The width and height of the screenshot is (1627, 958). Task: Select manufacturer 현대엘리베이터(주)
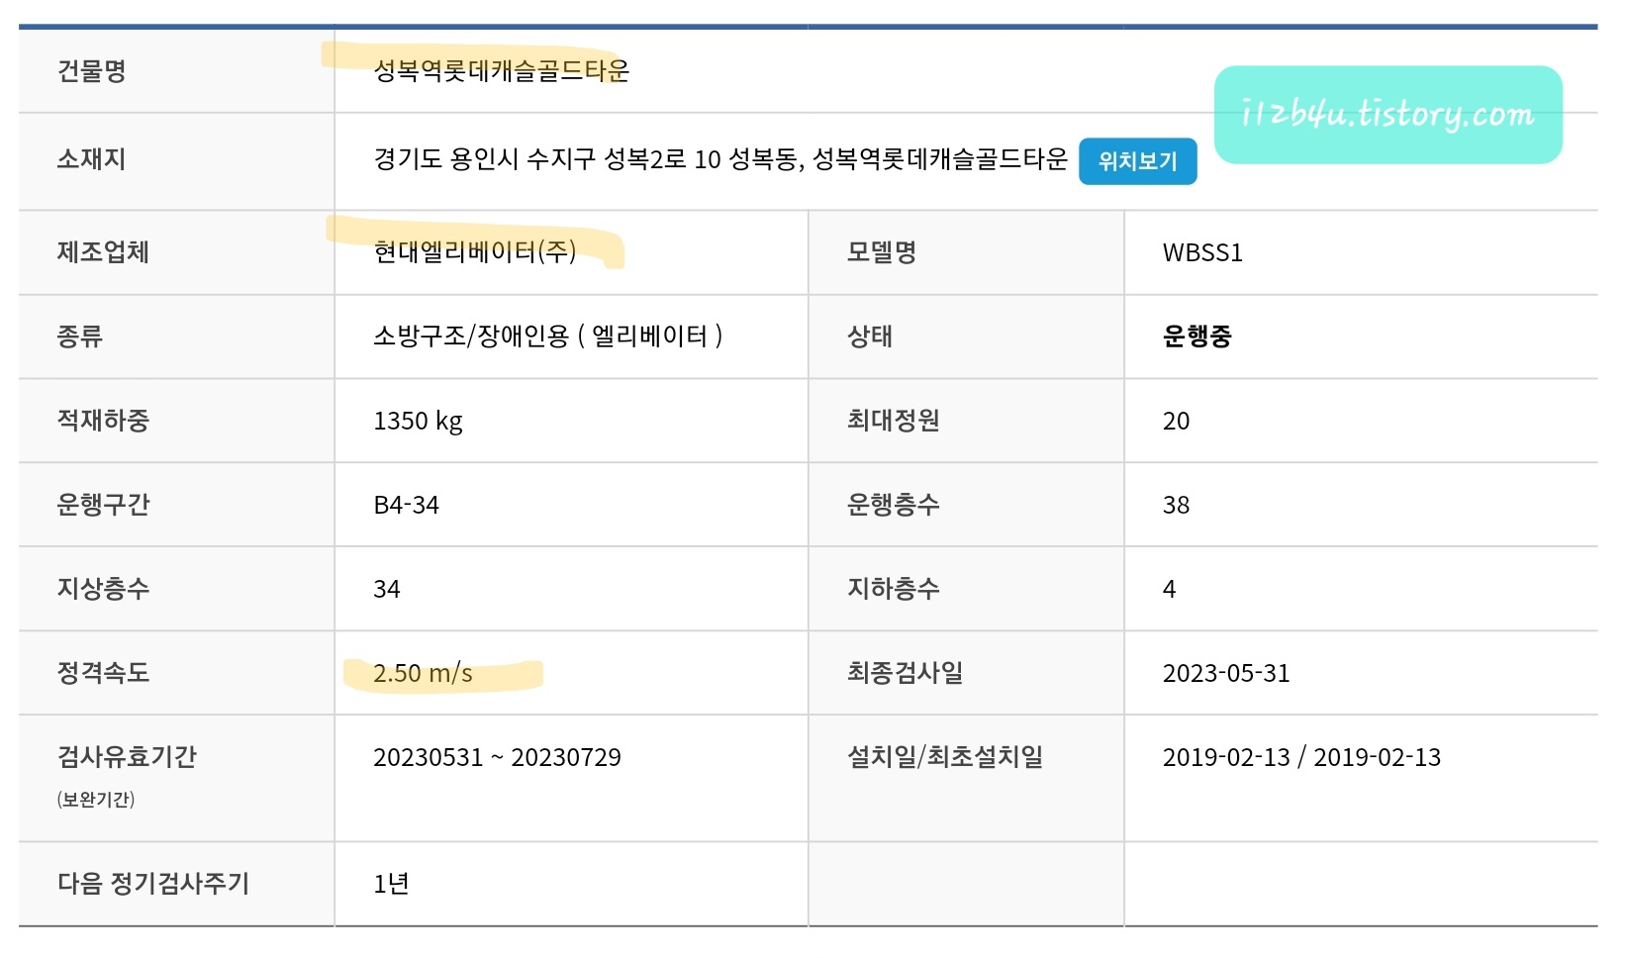[475, 252]
